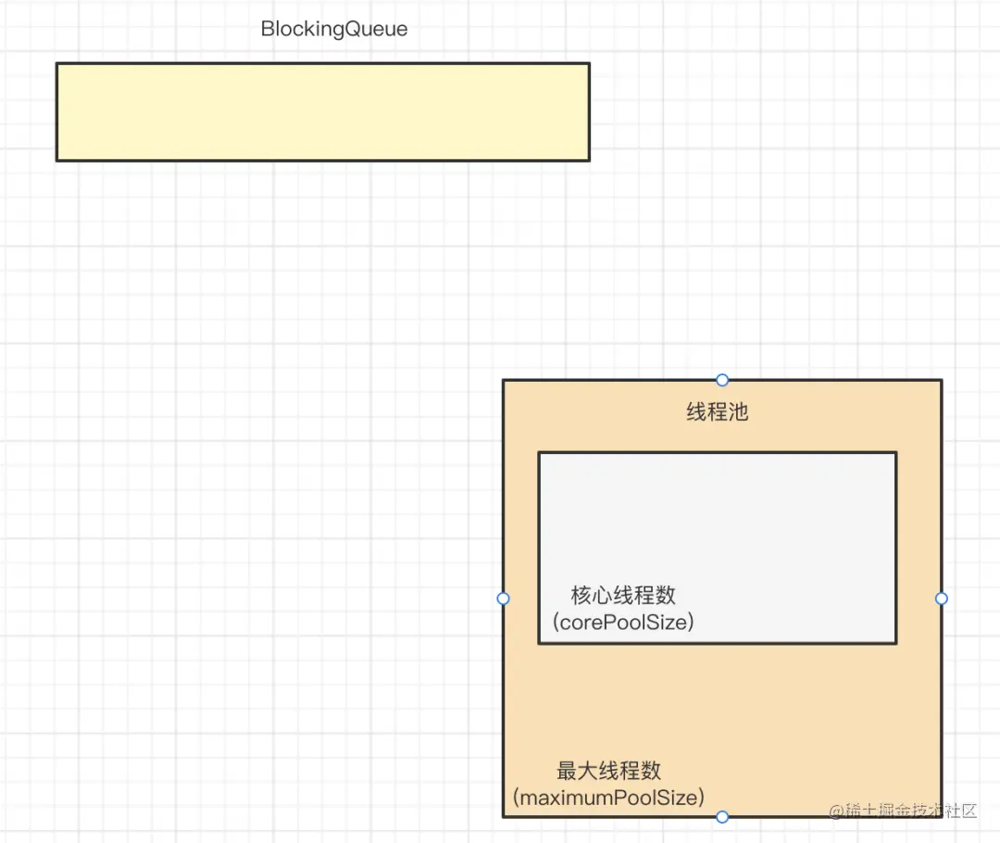Click the border of the corePoolSize rectangle
The width and height of the screenshot is (1000, 843).
(717, 452)
